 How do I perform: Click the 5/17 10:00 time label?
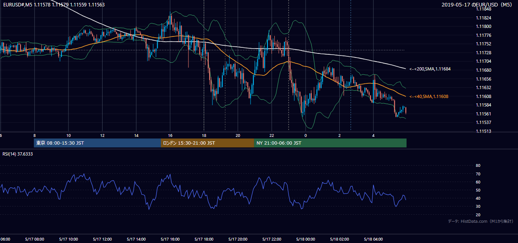coord(68,239)
